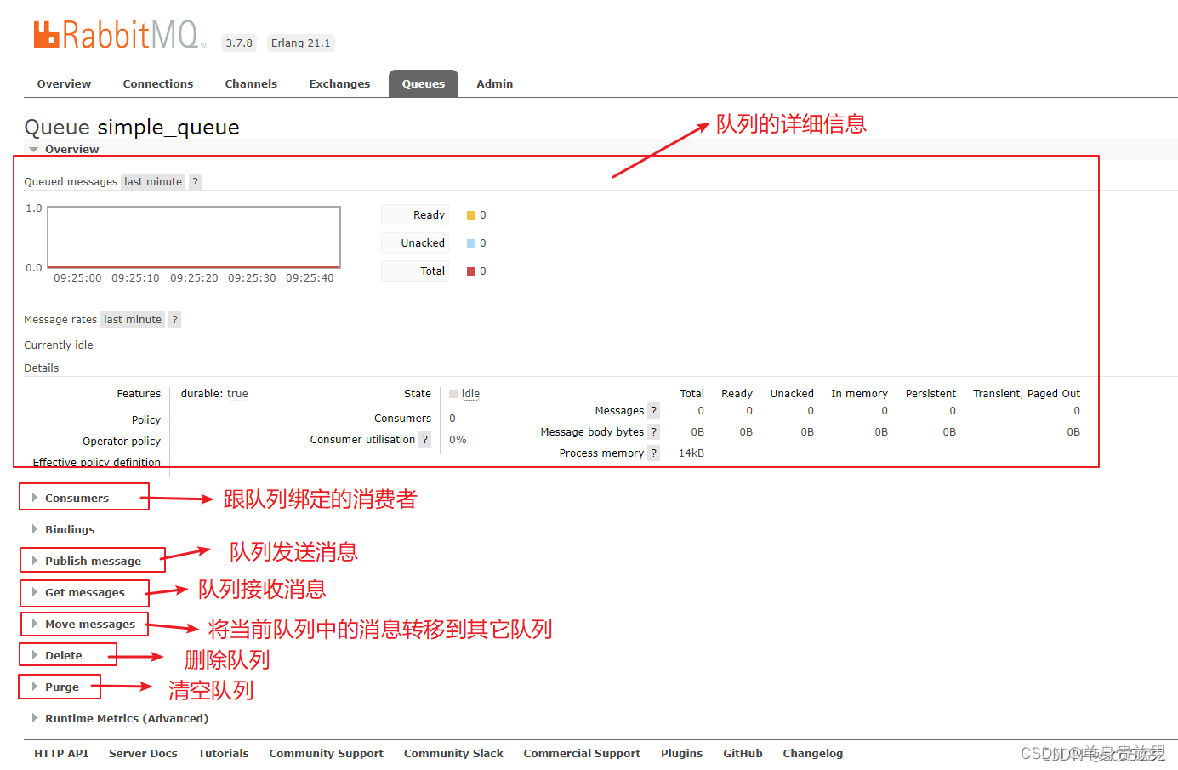
Task: Go to the Channels tab
Action: point(251,83)
